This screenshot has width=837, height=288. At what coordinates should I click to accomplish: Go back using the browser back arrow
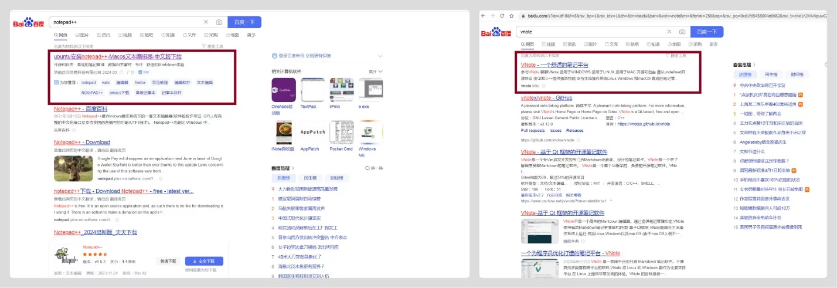(x=484, y=15)
